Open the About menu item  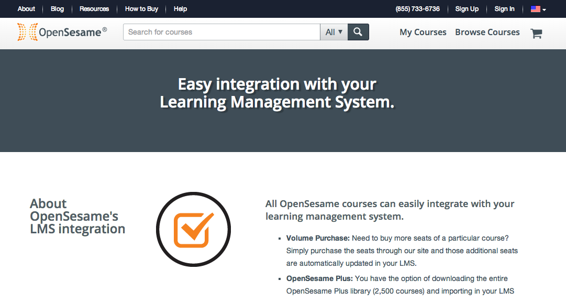click(26, 9)
